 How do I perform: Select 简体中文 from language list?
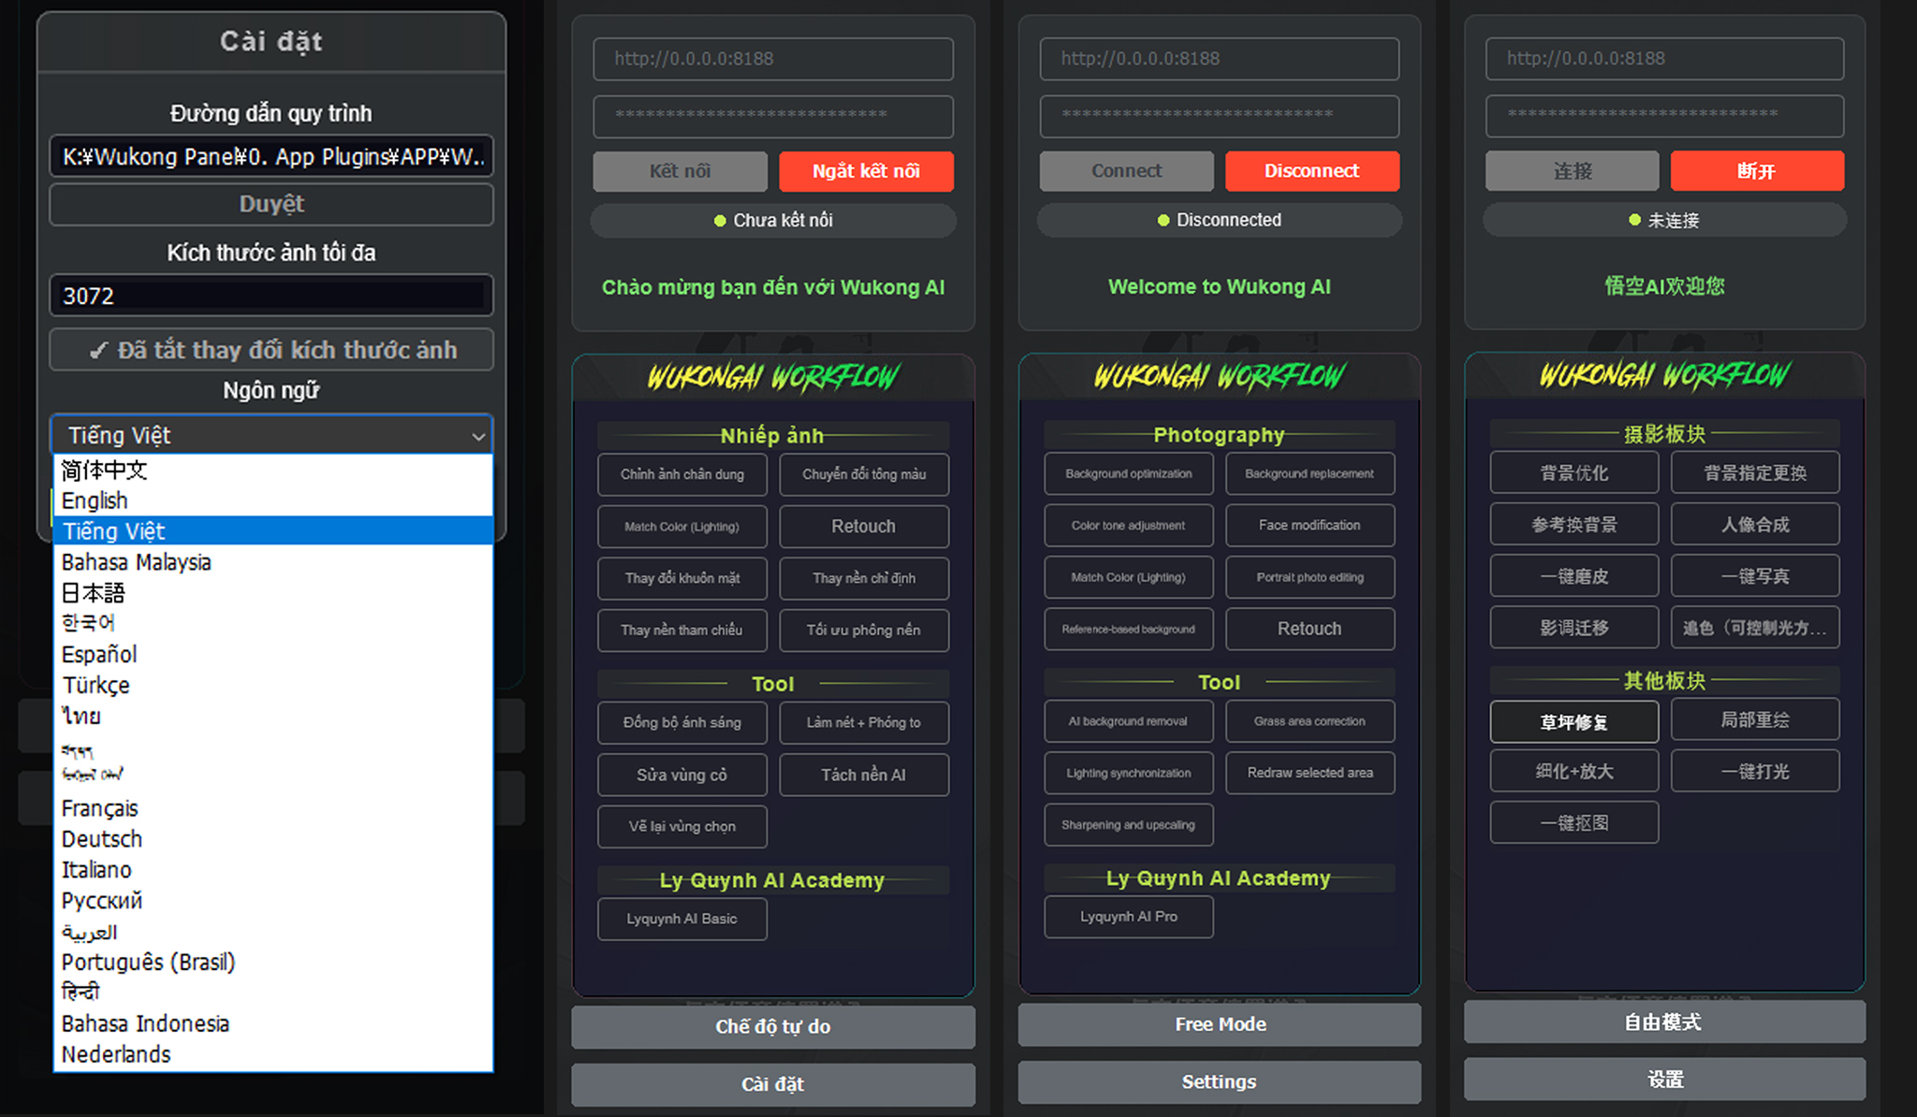coord(273,470)
